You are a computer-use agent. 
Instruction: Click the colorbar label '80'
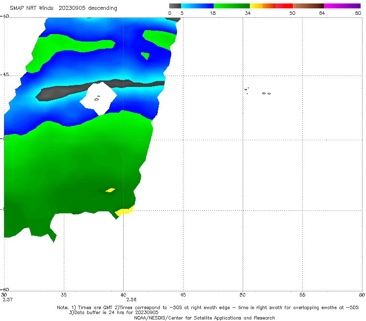click(358, 13)
